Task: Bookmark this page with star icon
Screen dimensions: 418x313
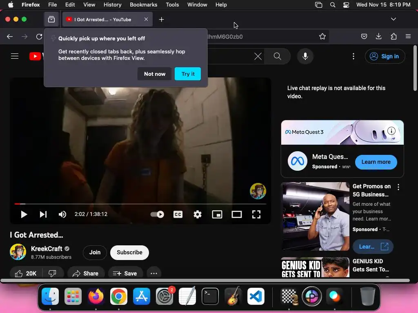Action: coord(322,36)
